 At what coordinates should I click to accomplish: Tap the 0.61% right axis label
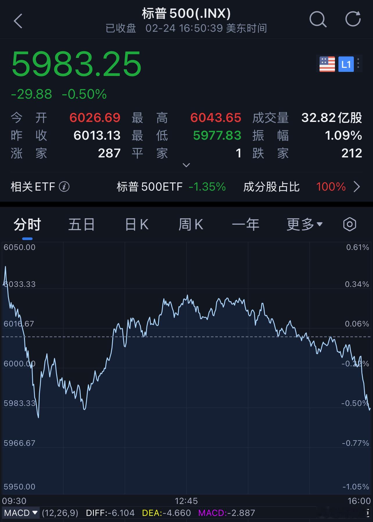point(358,247)
